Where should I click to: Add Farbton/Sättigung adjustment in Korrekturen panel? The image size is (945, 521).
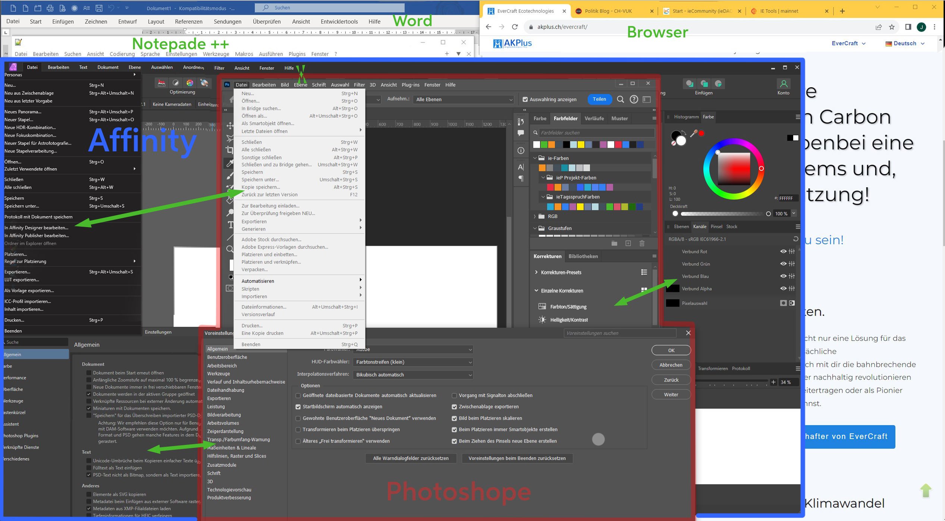pos(563,307)
